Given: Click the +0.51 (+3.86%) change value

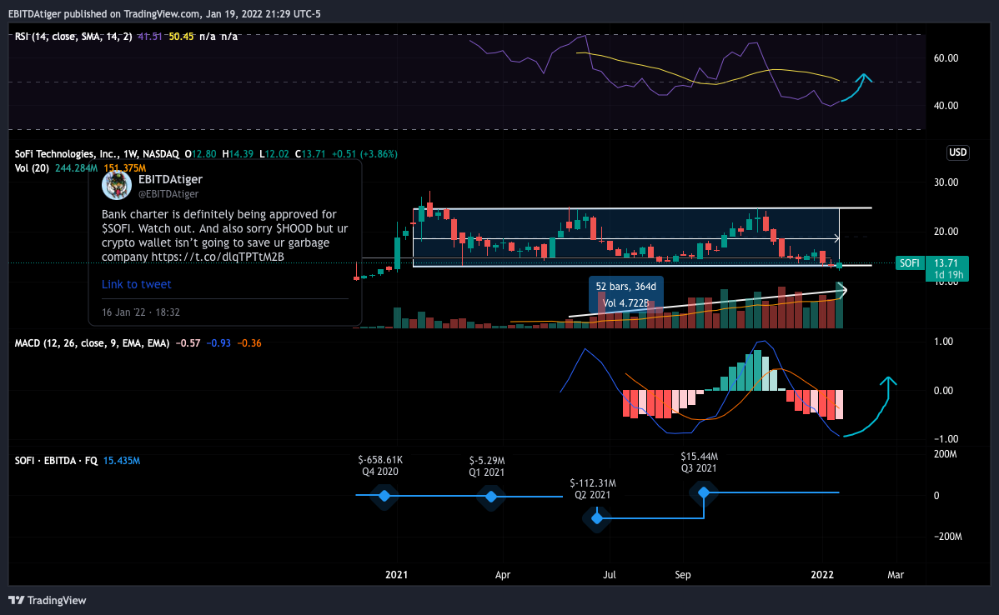Looking at the screenshot, I should click(364, 154).
